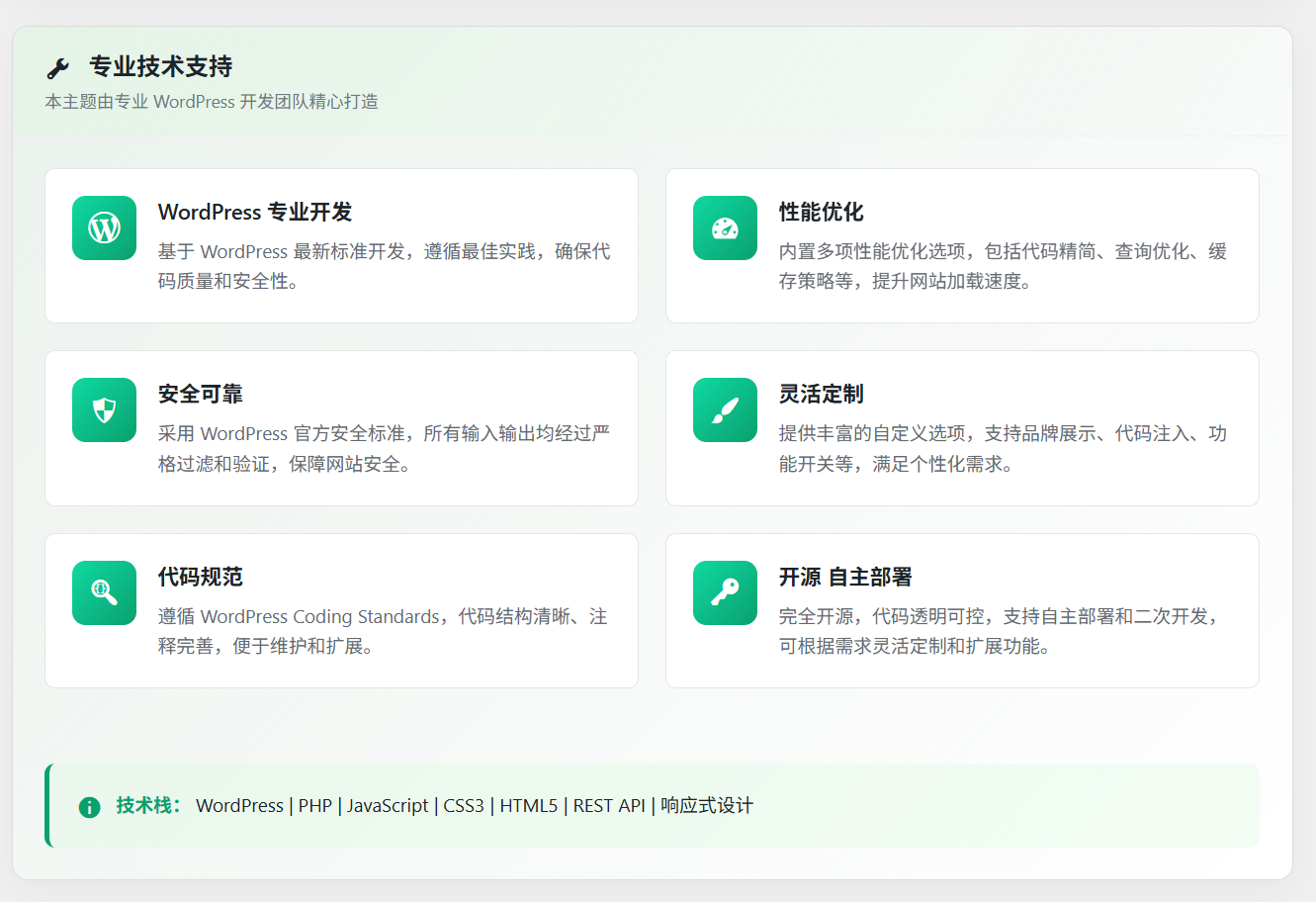Click the green WordPress logo icon
Screen dimensions: 1316x902
point(104,228)
